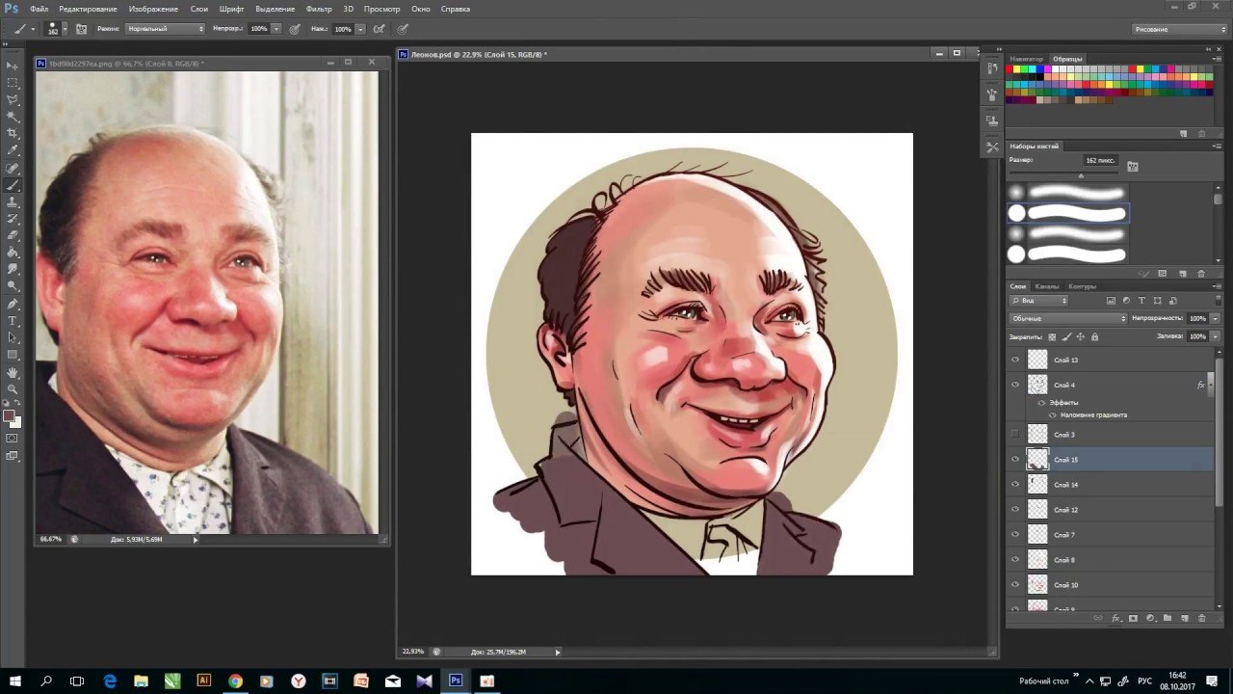Select the Type text tool
This screenshot has width=1233, height=694.
(x=13, y=320)
